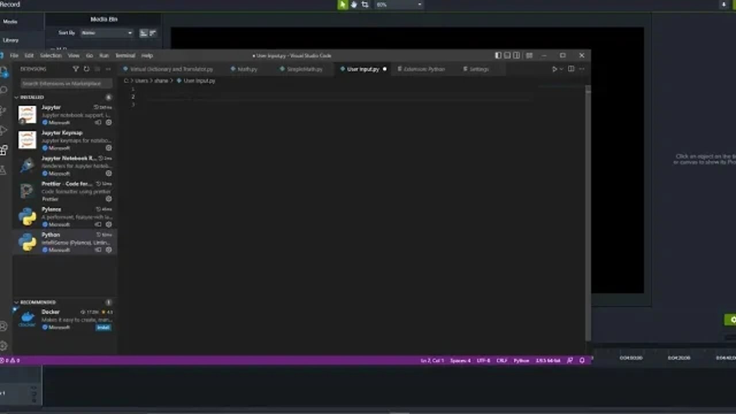
Task: Open the Manage gear in activity bar
Action: [x=3, y=346]
